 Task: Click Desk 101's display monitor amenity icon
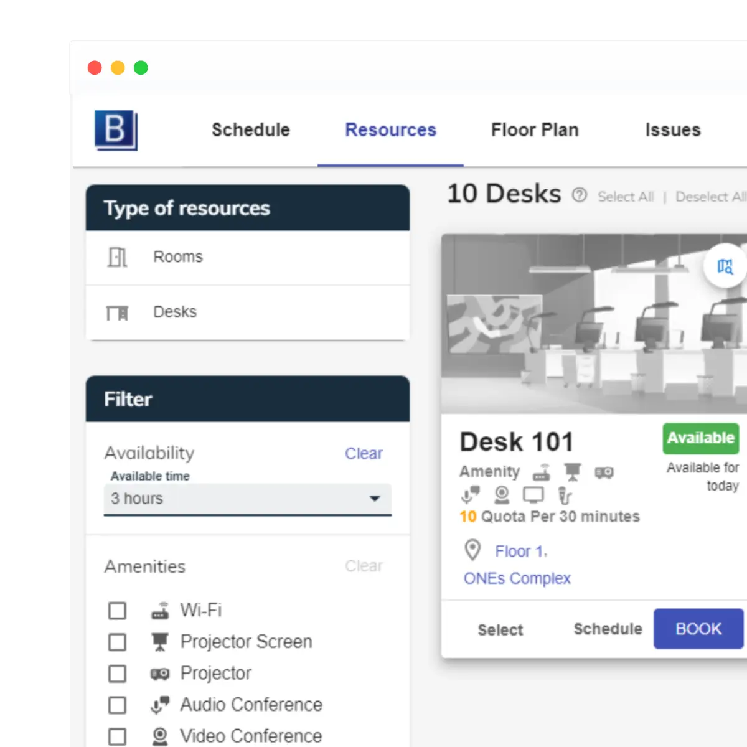(533, 496)
